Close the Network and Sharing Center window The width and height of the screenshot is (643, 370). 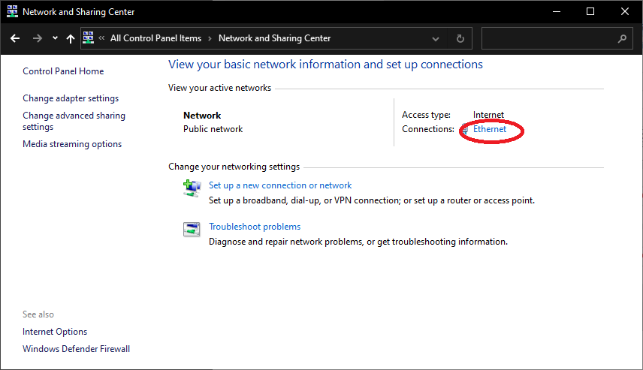click(x=625, y=11)
